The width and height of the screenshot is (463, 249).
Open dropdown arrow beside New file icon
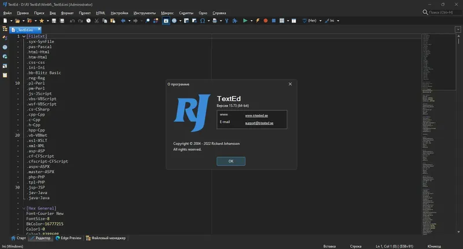point(11,21)
